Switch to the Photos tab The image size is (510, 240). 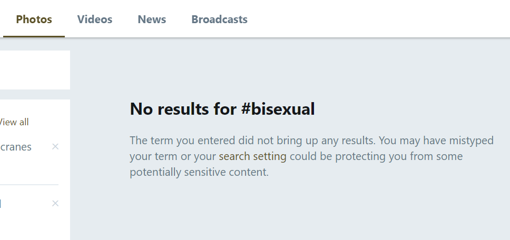point(34,19)
